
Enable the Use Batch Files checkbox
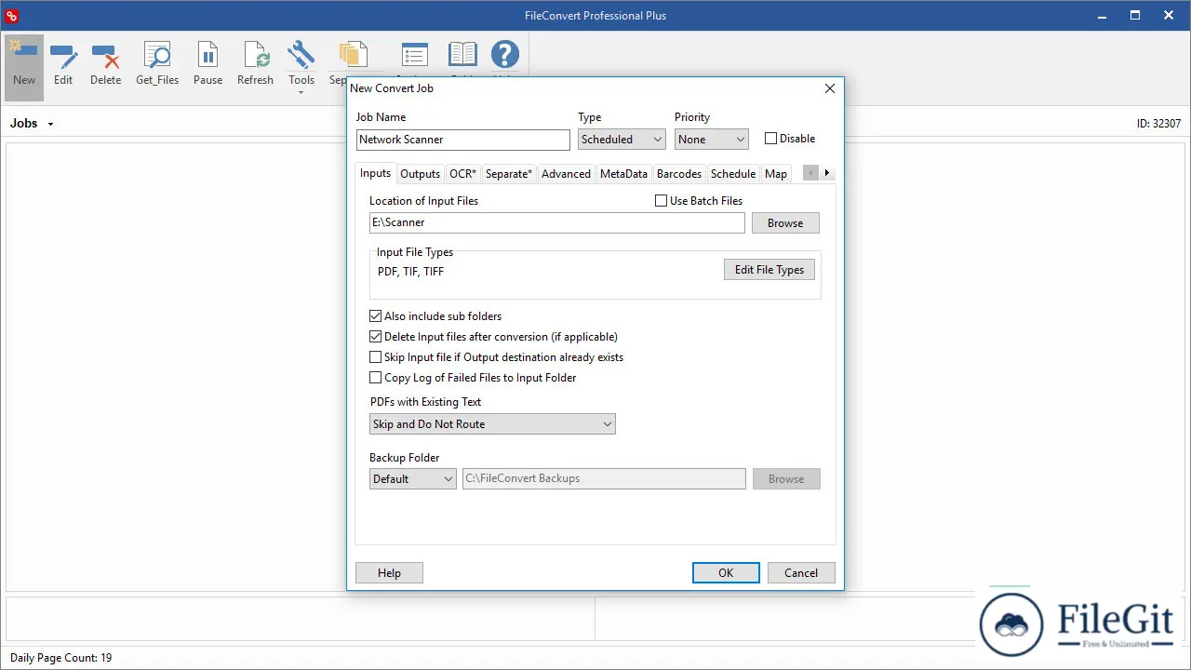(662, 201)
